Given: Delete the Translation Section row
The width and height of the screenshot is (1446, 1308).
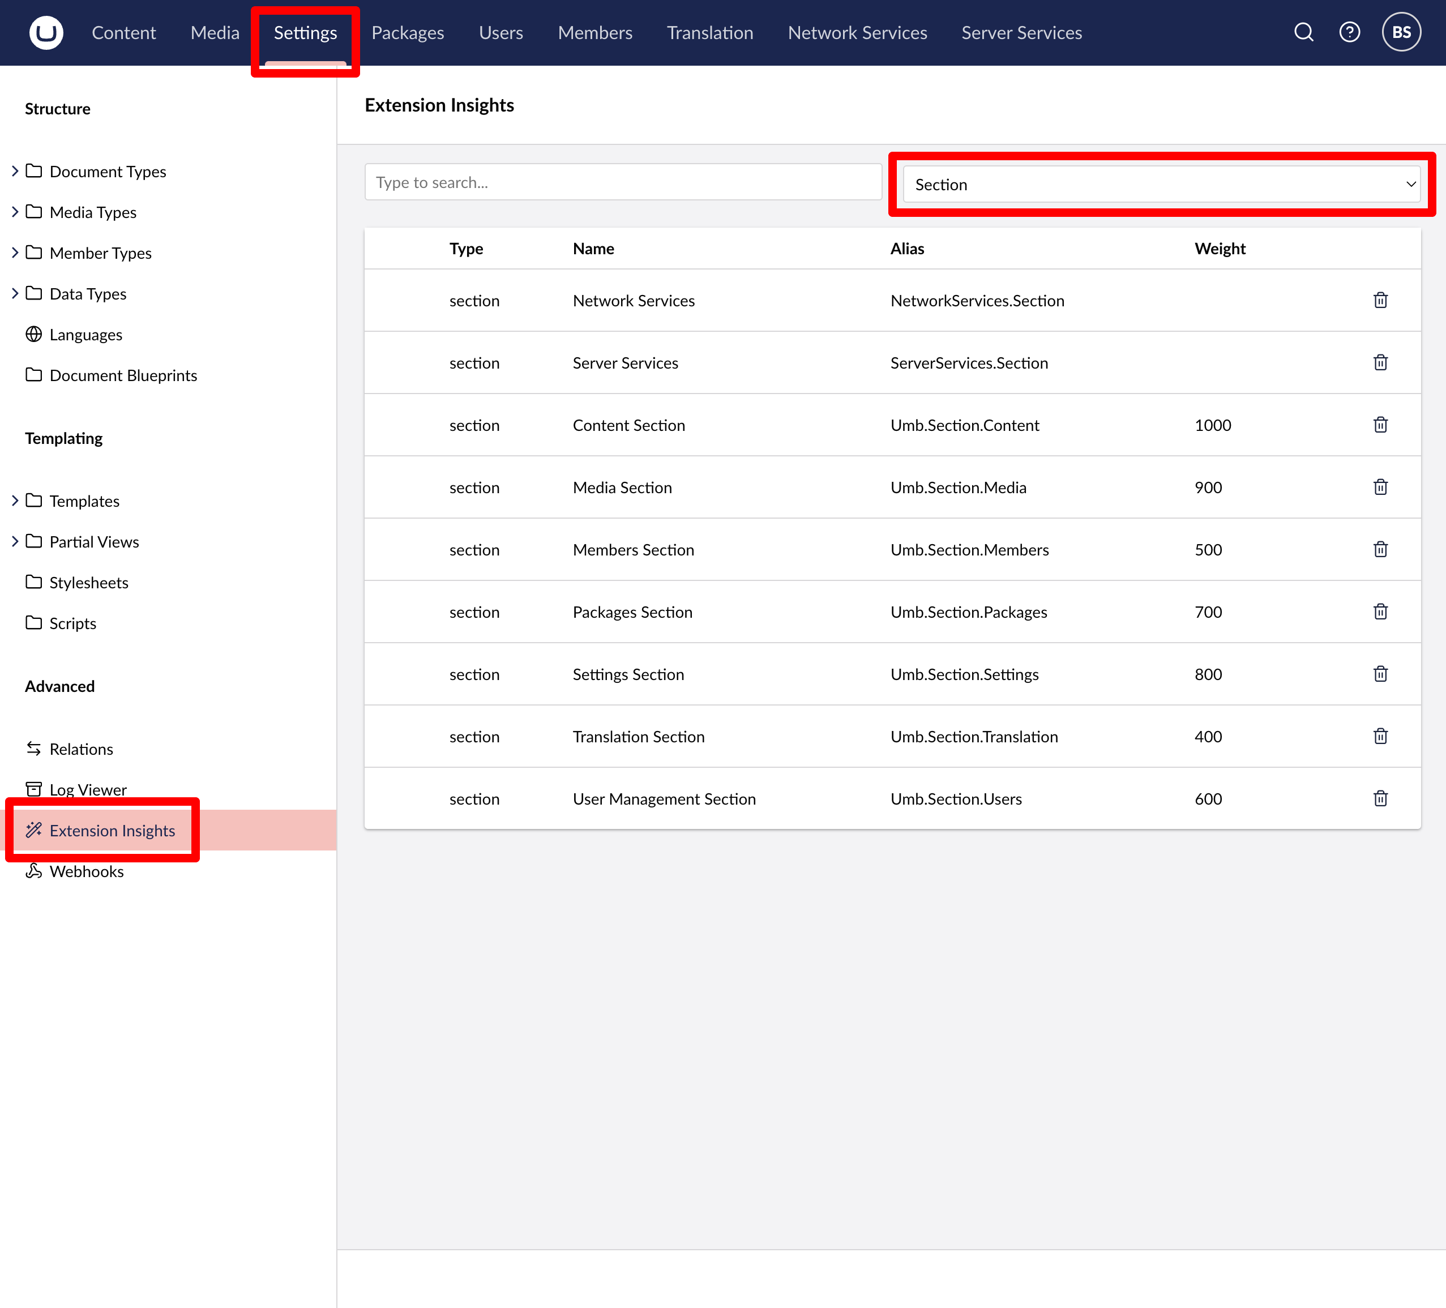Looking at the screenshot, I should tap(1380, 736).
